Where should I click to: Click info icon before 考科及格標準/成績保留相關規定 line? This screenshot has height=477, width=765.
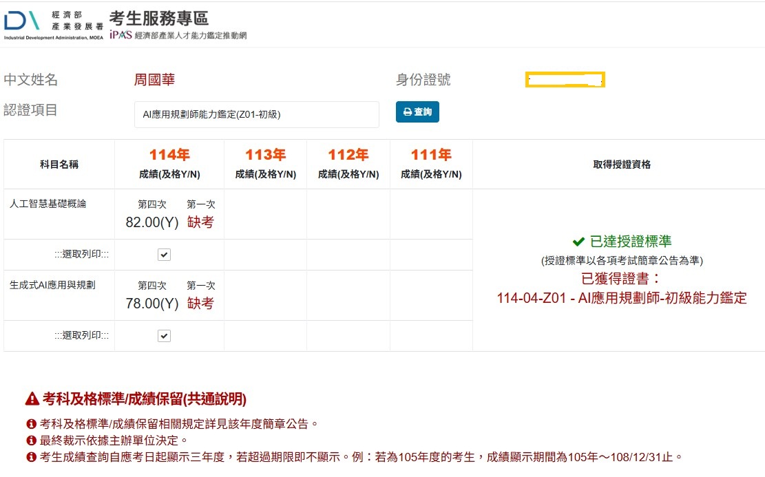[x=31, y=424]
